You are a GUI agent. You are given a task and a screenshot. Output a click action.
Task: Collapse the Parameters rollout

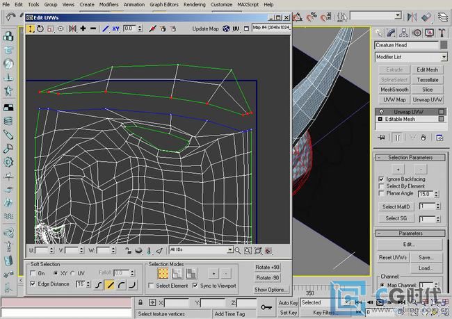pyautogui.click(x=410, y=233)
